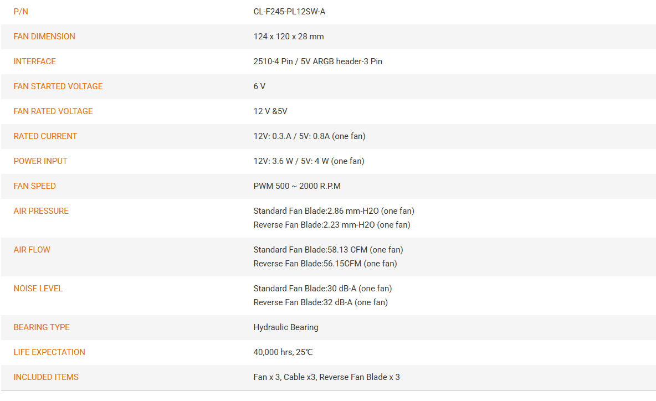
Task: Select part number CL-F245-PL12SW-A text
Action: point(289,12)
